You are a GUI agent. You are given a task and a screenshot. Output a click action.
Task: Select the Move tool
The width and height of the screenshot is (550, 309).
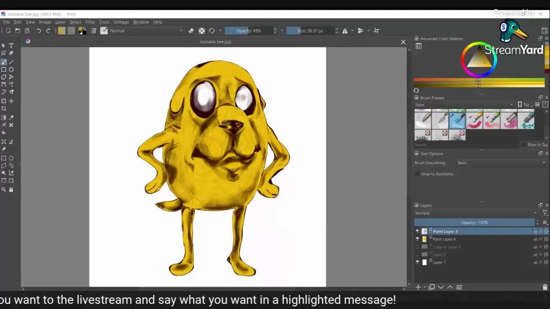coord(11,101)
